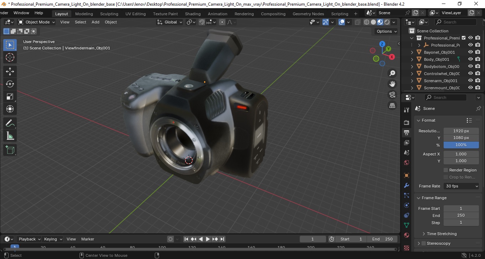Open the Object properties tab
The width and height of the screenshot is (485, 259).
click(x=407, y=175)
